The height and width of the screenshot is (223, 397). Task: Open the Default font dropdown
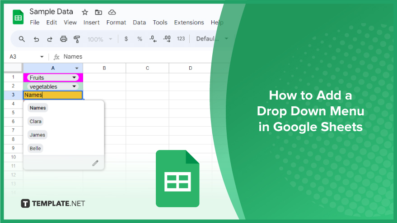point(212,39)
